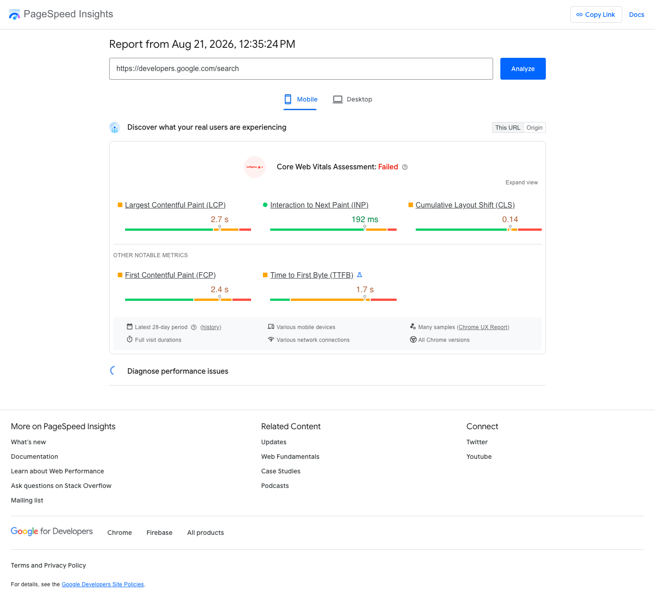Image resolution: width=655 pixels, height=599 pixels.
Task: Open Documentation footer link
Action: [35, 457]
